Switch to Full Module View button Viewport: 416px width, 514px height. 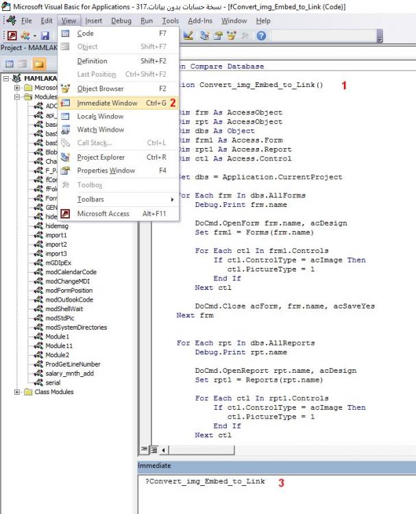pos(154,450)
